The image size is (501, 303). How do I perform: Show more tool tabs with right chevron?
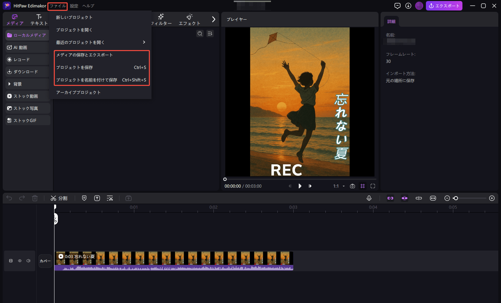click(213, 19)
